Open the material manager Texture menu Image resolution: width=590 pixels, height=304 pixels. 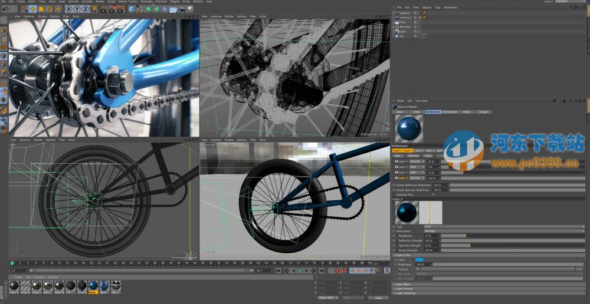click(53, 277)
